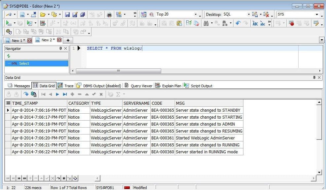Select the New 2 editor tab
Screen dimensions: 326x190
[48, 40]
